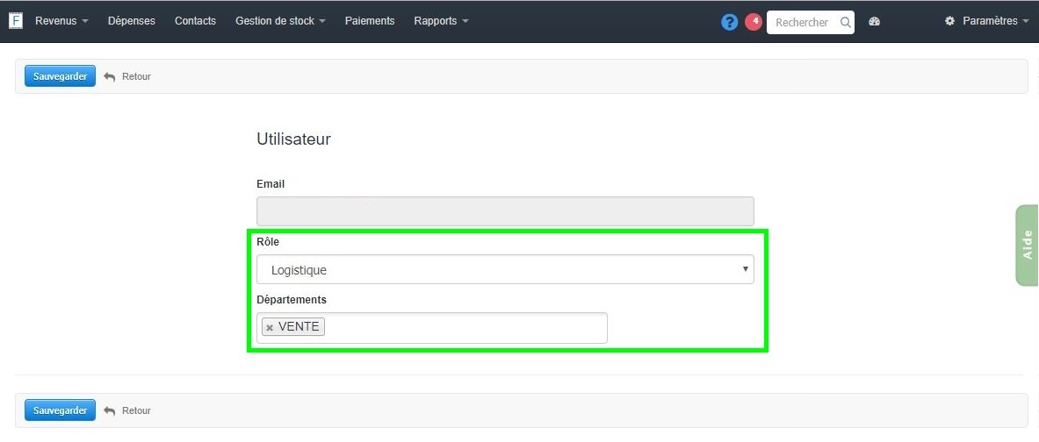Screen dimensions: 1039x442
Task: Click inside the Départements tag field
Action: coord(465,328)
